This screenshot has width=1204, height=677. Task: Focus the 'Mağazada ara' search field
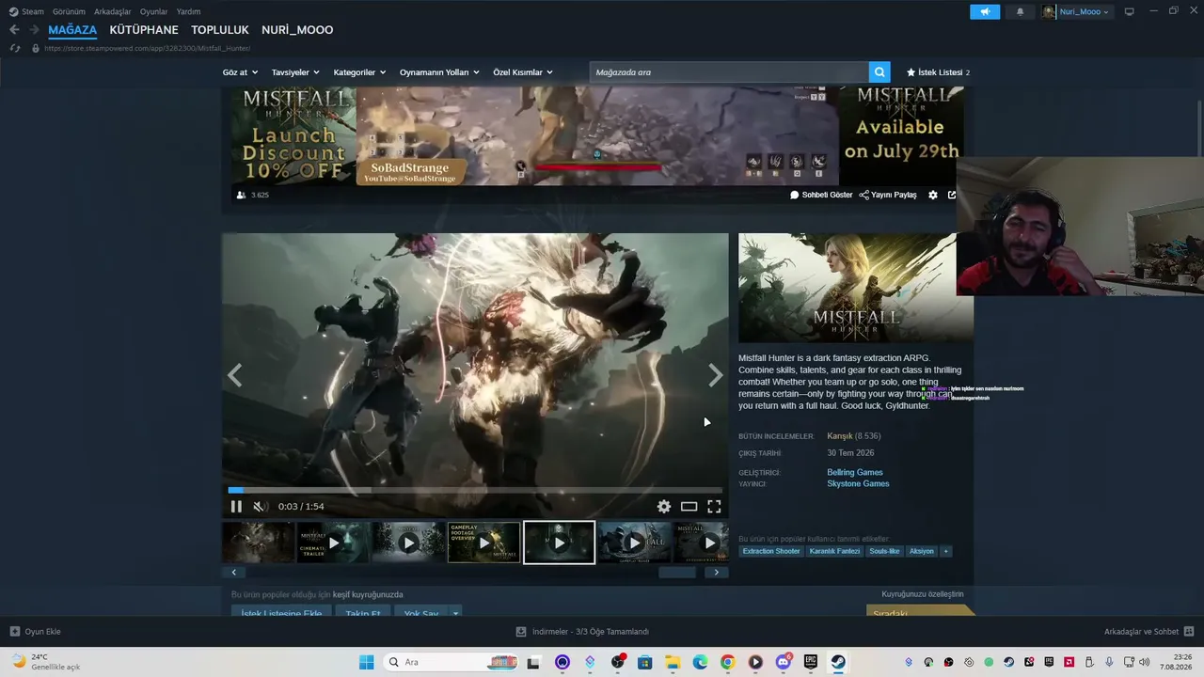click(729, 72)
